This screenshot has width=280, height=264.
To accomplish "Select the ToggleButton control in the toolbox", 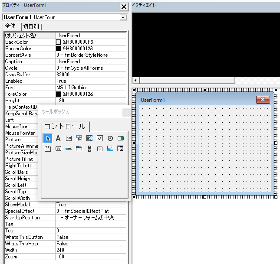I will [x=121, y=138].
